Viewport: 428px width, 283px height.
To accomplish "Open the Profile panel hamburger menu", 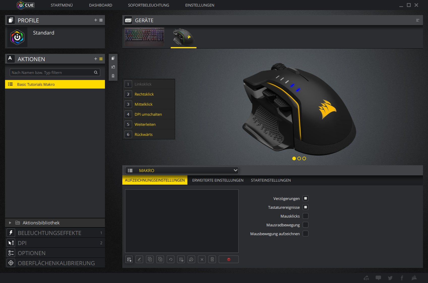I will click(x=101, y=20).
